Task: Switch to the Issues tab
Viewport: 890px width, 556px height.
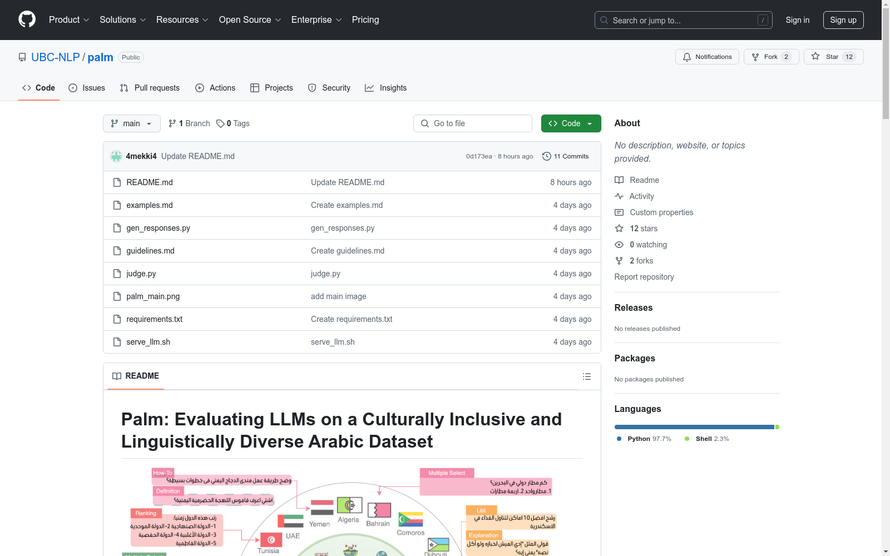Action: pos(87,88)
